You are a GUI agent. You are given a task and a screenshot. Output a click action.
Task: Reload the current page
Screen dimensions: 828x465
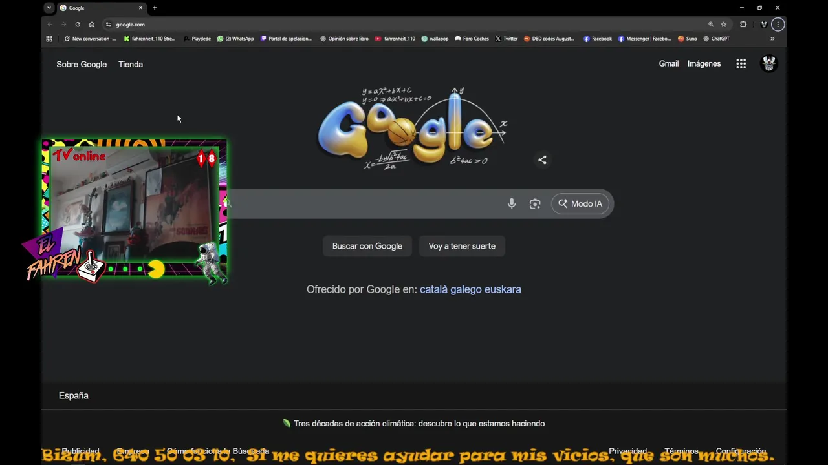click(x=78, y=25)
